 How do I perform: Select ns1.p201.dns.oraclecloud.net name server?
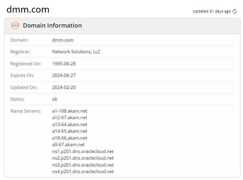click(x=83, y=151)
